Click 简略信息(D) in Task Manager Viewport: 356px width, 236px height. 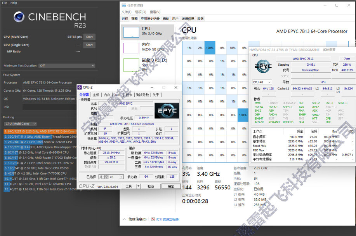(137, 219)
